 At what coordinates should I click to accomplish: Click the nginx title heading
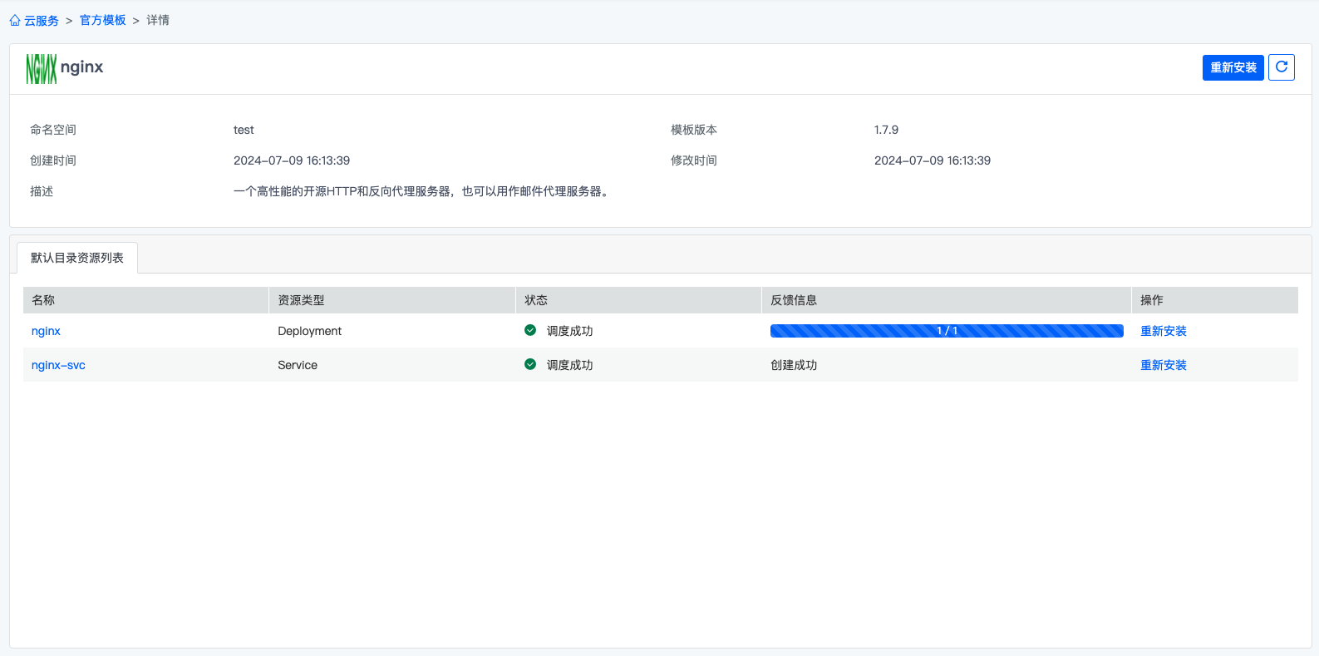(x=81, y=67)
